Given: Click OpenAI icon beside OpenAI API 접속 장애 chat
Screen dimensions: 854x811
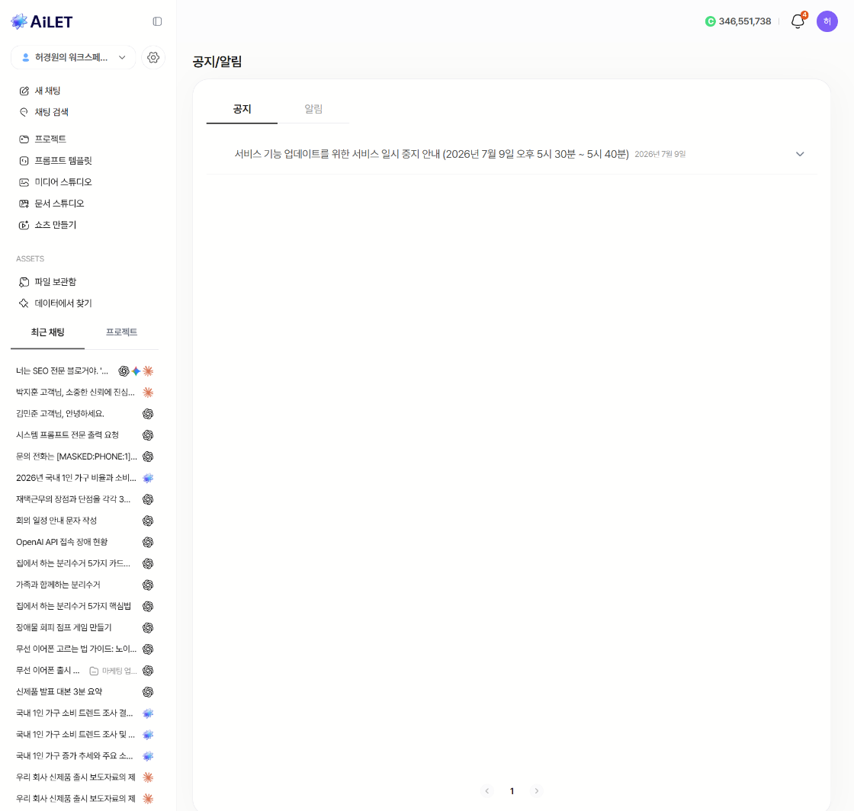Looking at the screenshot, I should tap(148, 542).
